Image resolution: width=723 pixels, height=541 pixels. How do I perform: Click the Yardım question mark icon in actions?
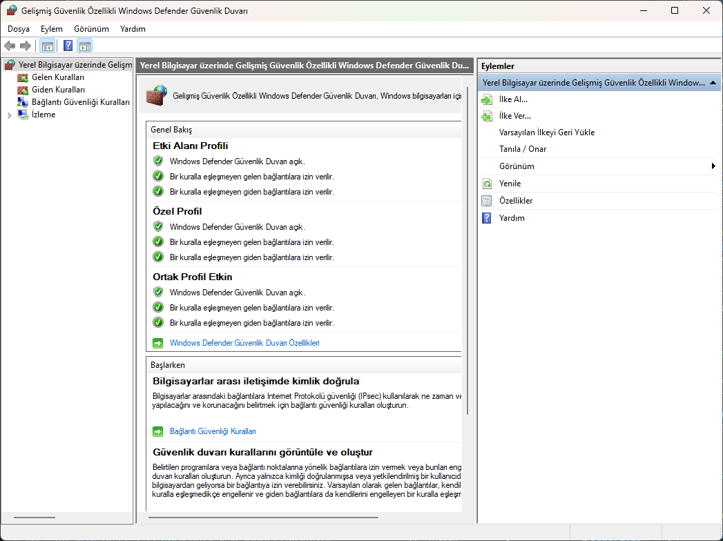pyautogui.click(x=487, y=218)
